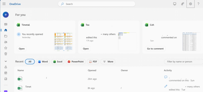Viewport: 203px width, 92px height.
Task: Go to Home in the sidebar
Action: [6, 30]
